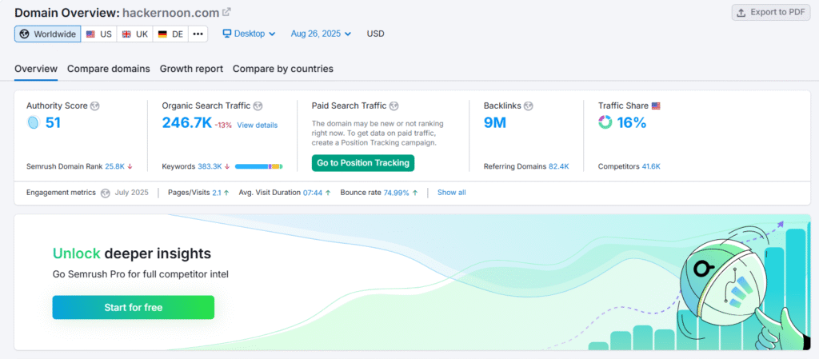This screenshot has height=359, width=819.
Task: Open Referring Domains 82.4K link
Action: click(x=558, y=166)
